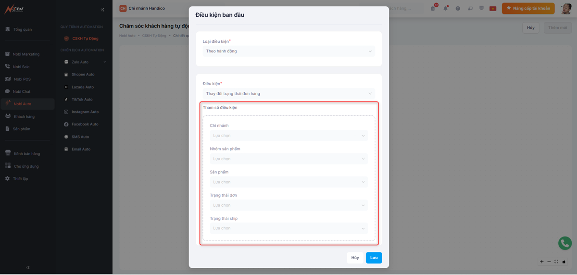
Task: Click the blue Lưu button
Action: [374, 258]
